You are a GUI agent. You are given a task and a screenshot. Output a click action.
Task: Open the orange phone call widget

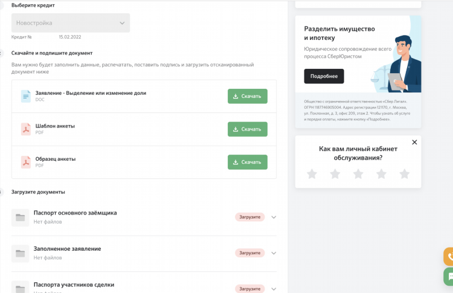click(449, 256)
